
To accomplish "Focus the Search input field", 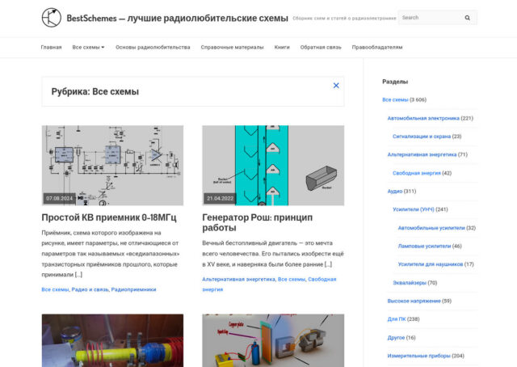I will pyautogui.click(x=430, y=18).
